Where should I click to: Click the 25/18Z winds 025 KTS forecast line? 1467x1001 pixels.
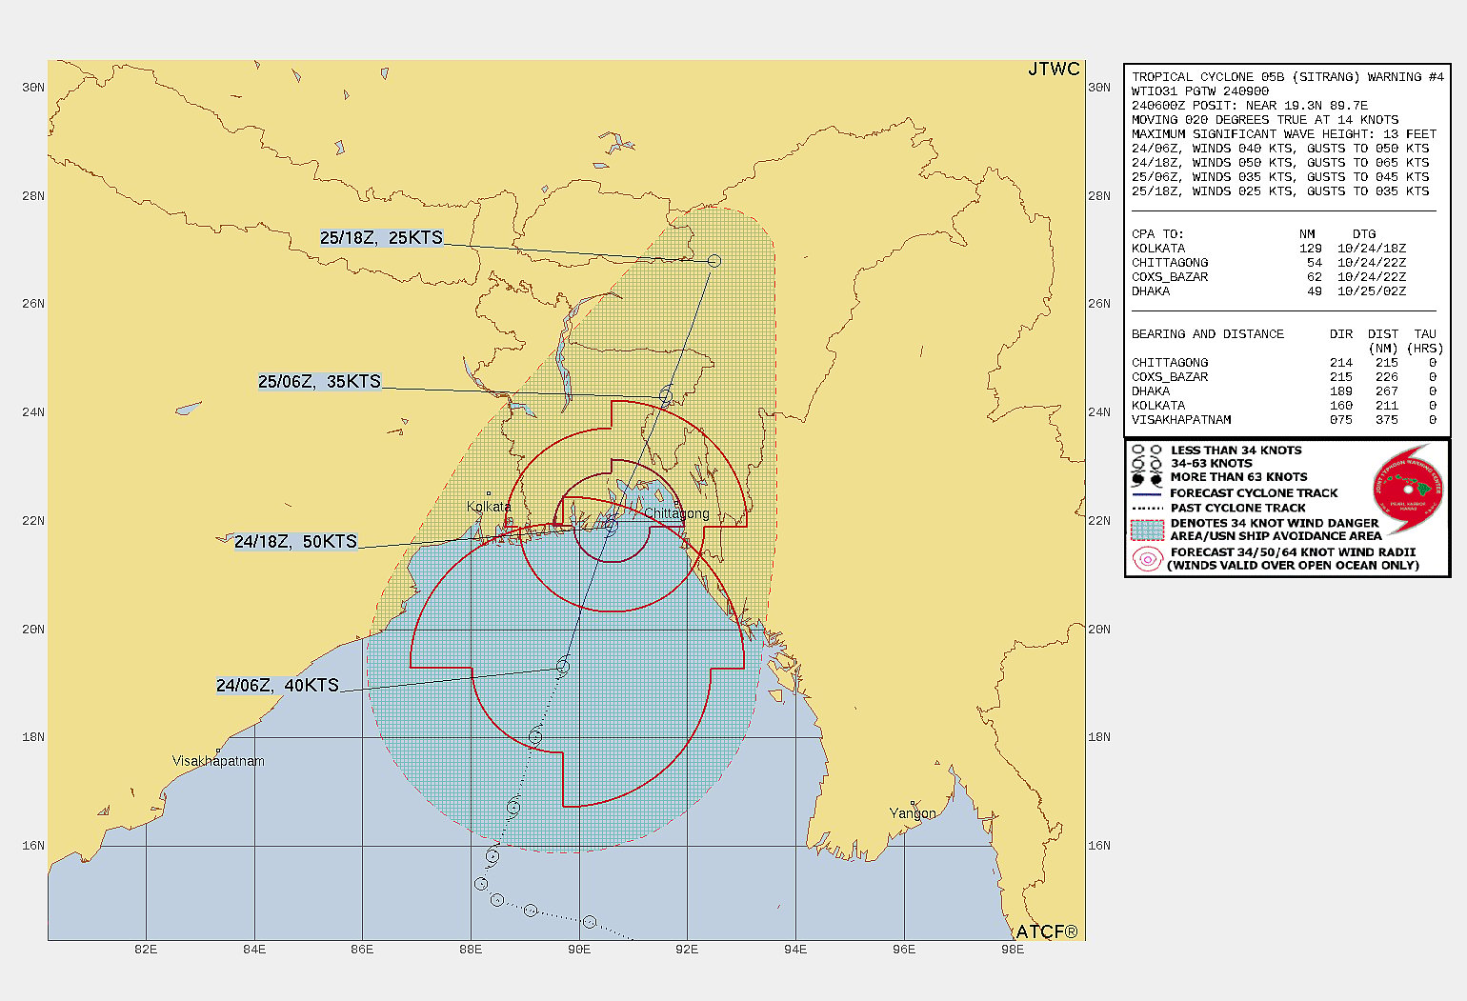(x=1280, y=191)
